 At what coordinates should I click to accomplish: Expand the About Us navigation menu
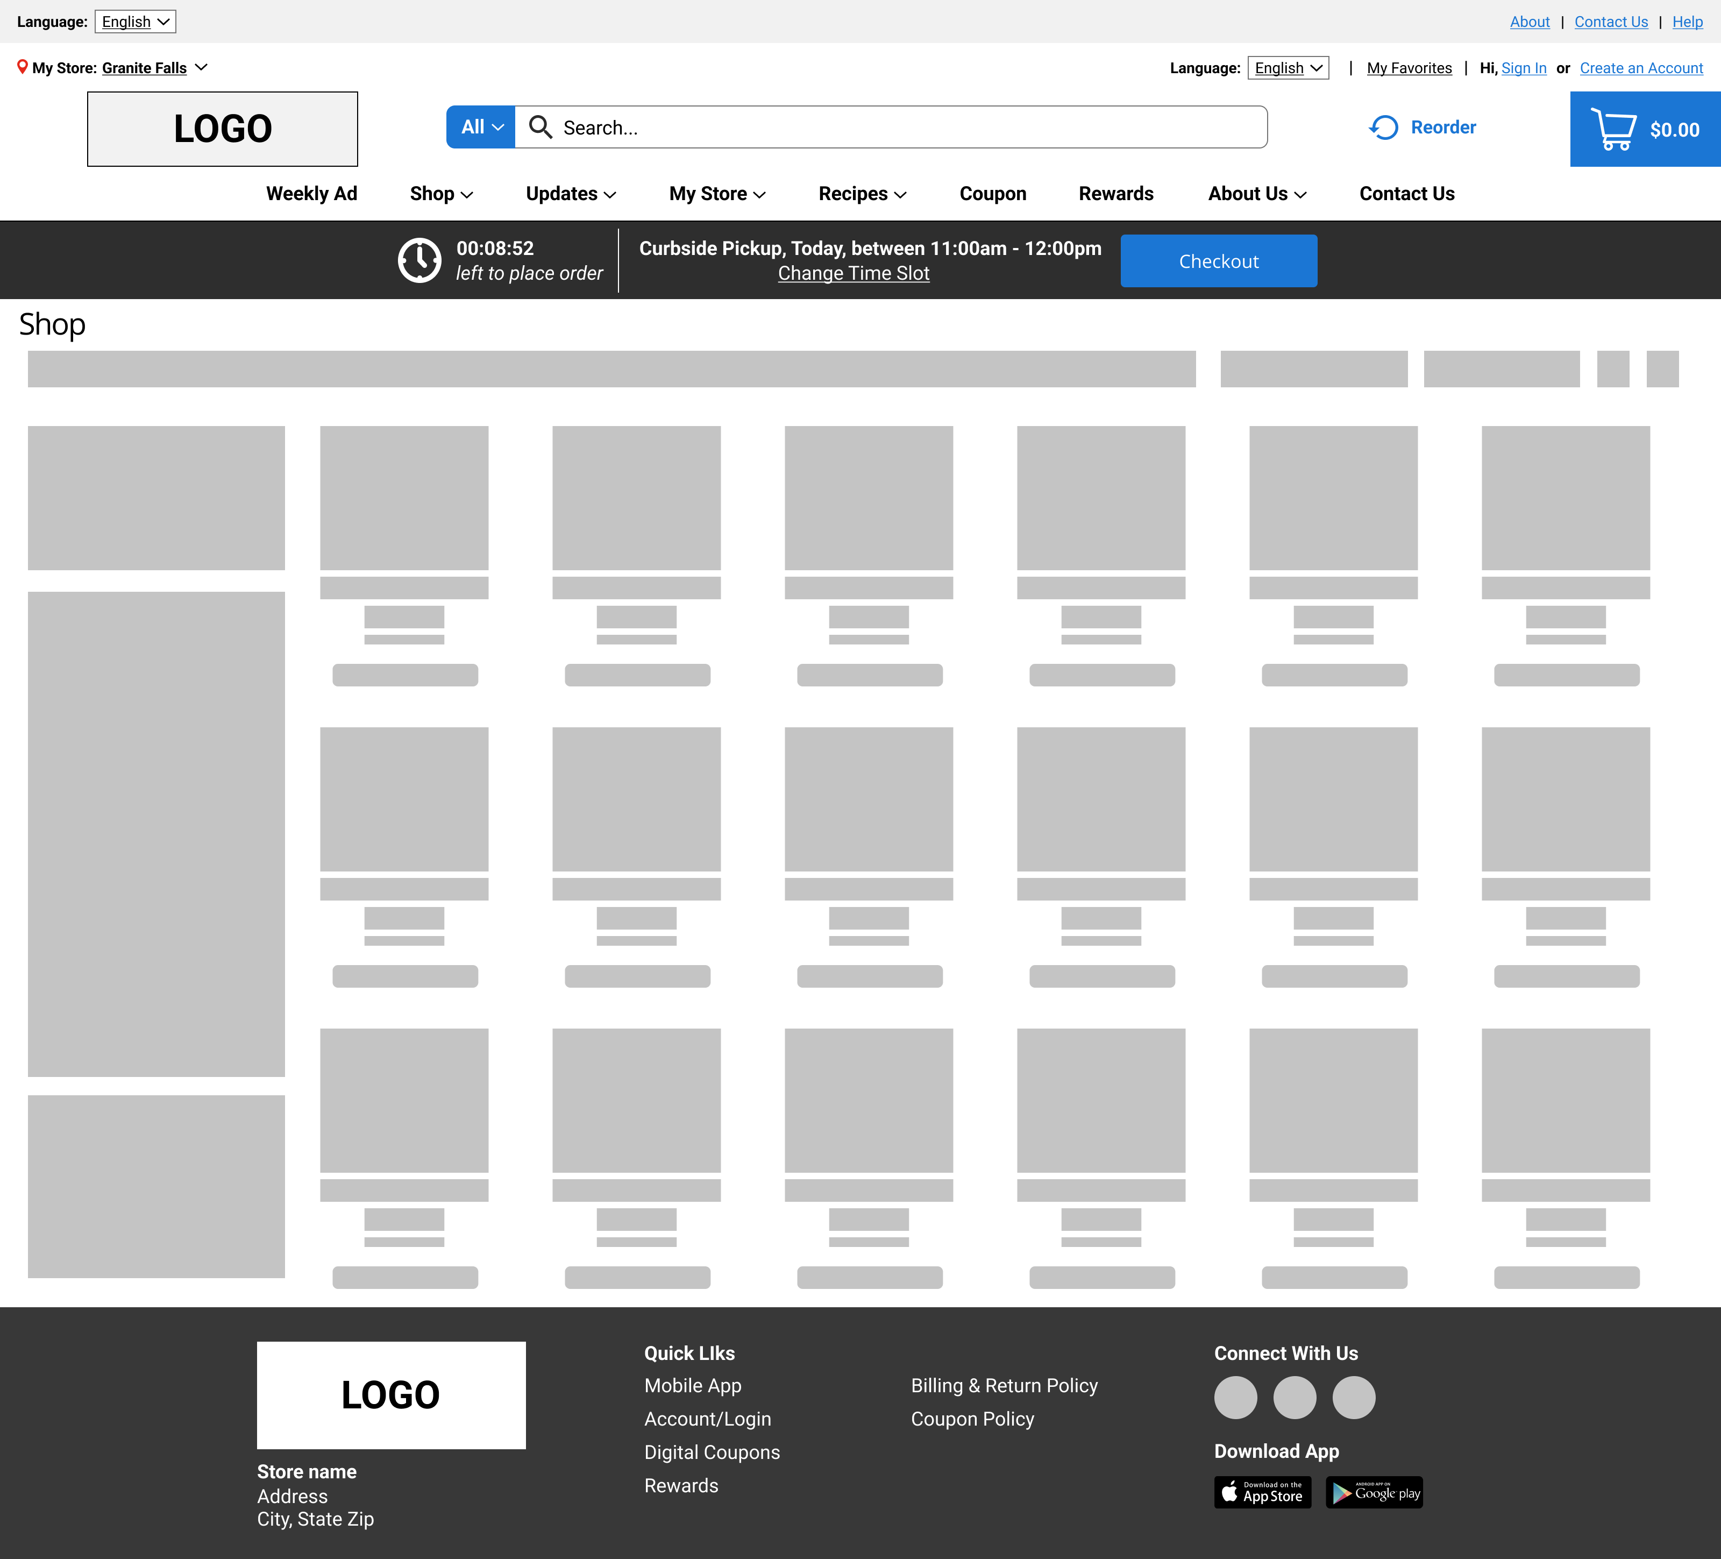click(1257, 194)
